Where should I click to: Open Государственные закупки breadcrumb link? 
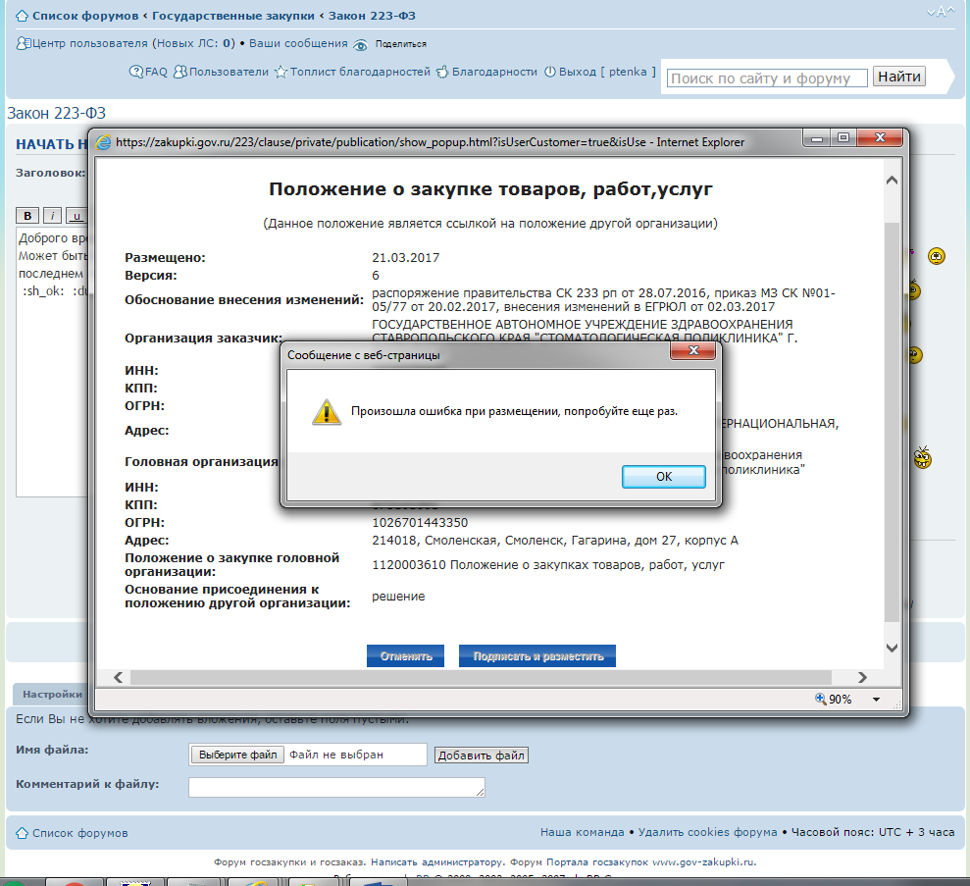(x=233, y=16)
